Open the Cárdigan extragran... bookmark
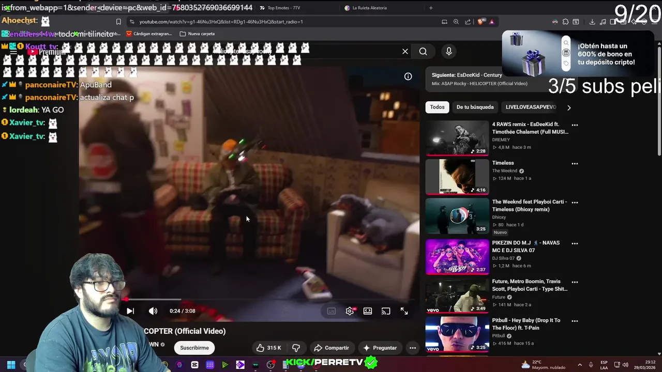 click(149, 34)
